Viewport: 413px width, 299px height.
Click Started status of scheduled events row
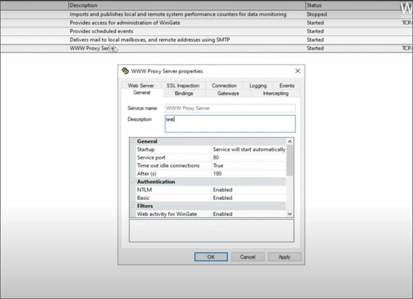click(x=315, y=31)
